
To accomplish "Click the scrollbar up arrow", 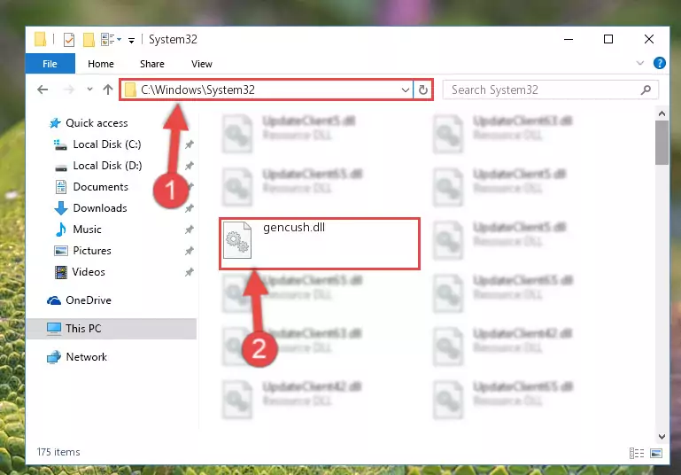I will [662, 113].
